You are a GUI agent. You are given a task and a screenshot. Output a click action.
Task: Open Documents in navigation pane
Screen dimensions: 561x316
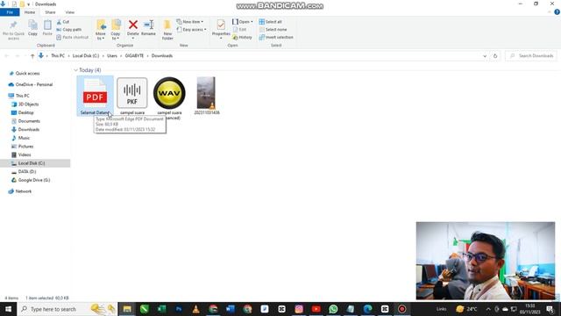29,121
